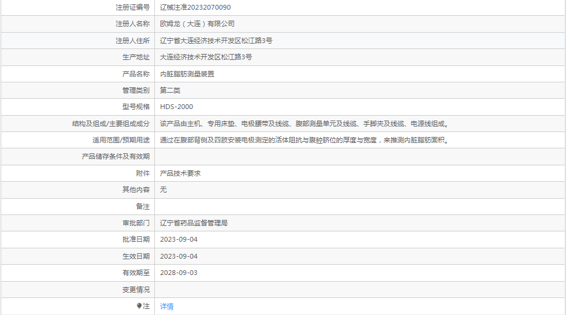Click attachment value 产品技术要求

click(180, 173)
